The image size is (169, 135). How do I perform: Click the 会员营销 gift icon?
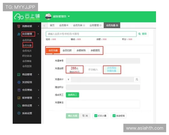pos(19,90)
